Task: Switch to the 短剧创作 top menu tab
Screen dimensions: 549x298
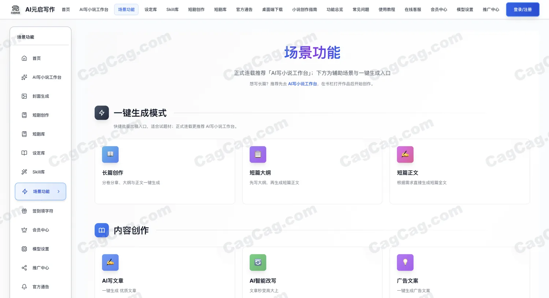Action: tap(196, 10)
